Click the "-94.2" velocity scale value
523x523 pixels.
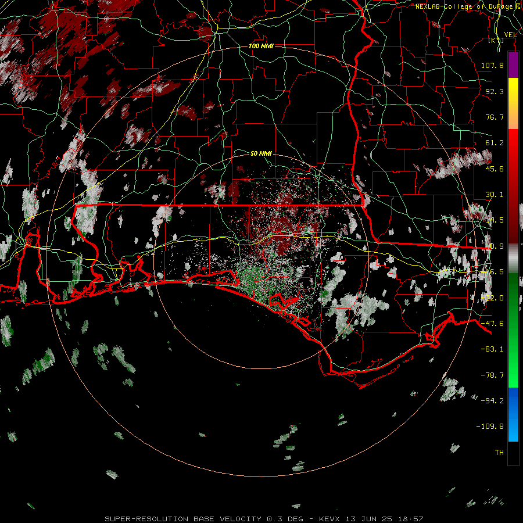click(492, 400)
